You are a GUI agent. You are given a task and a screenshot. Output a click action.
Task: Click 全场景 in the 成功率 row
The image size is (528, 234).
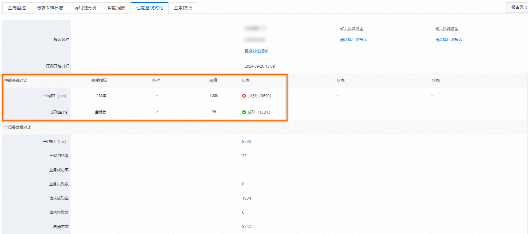101,112
